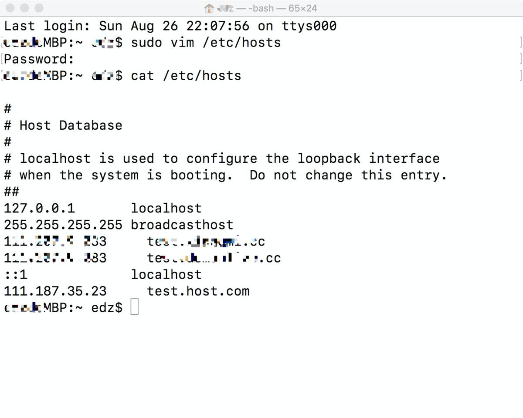Click the 111.187.35.23 IP address
523x418 pixels.
(55, 291)
